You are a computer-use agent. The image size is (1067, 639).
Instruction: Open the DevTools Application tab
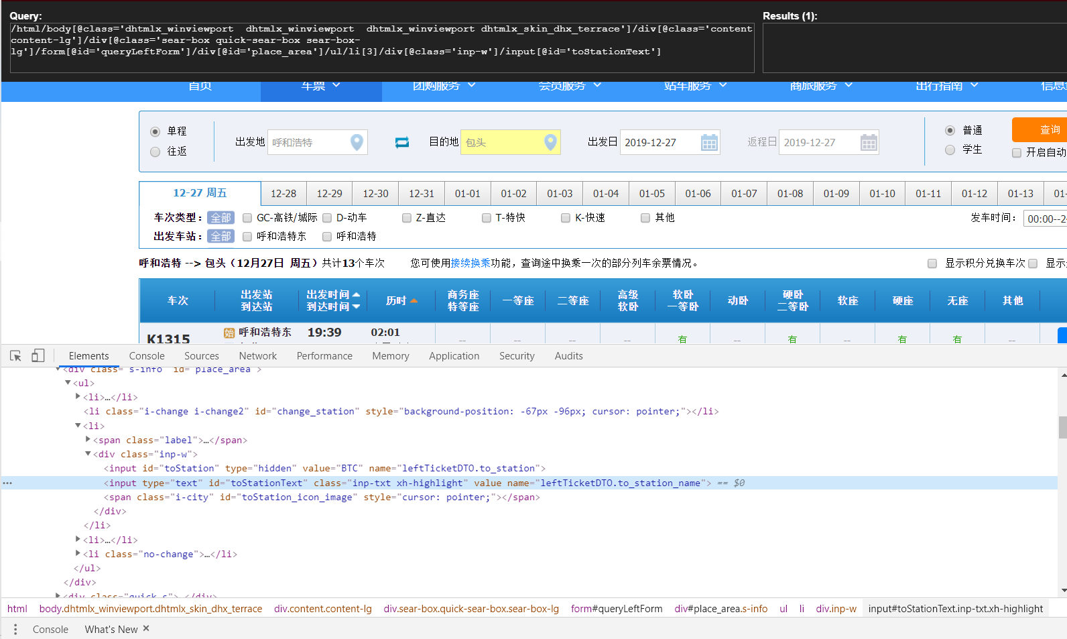(x=454, y=356)
